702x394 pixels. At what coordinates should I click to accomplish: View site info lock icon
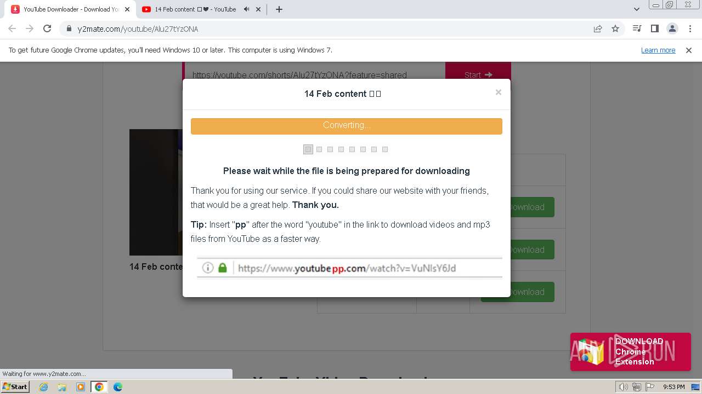coord(69,28)
